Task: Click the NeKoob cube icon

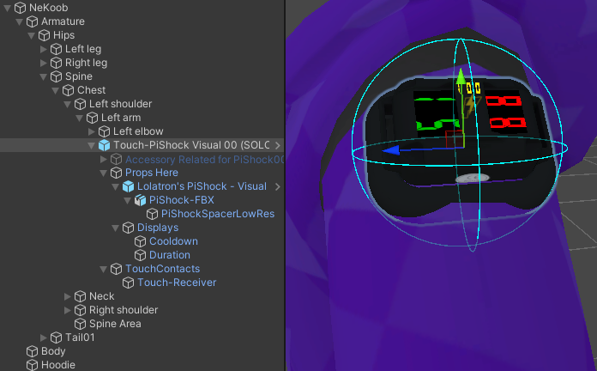Action: pos(20,8)
